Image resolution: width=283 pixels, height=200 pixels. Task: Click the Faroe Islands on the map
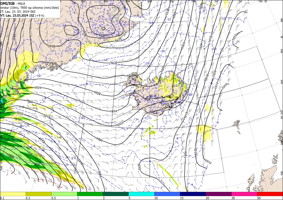point(237,126)
